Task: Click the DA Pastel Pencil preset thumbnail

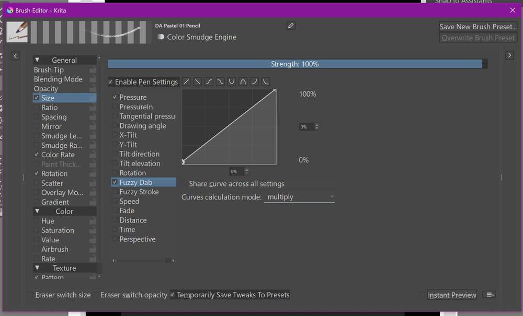Action: [x=18, y=32]
